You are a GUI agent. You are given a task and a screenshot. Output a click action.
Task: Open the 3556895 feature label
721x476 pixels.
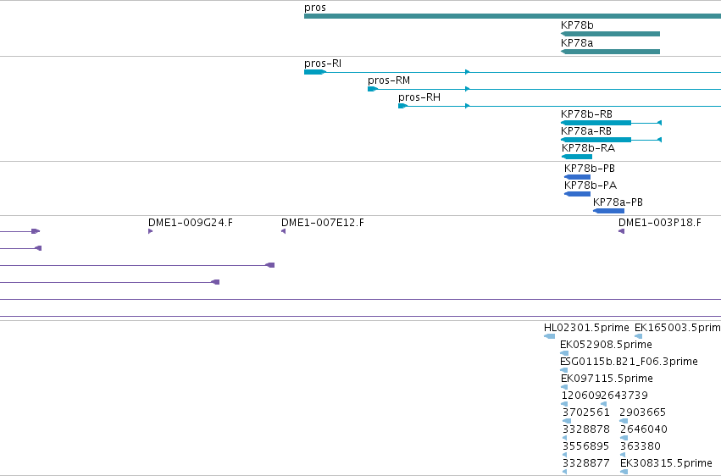click(585, 446)
